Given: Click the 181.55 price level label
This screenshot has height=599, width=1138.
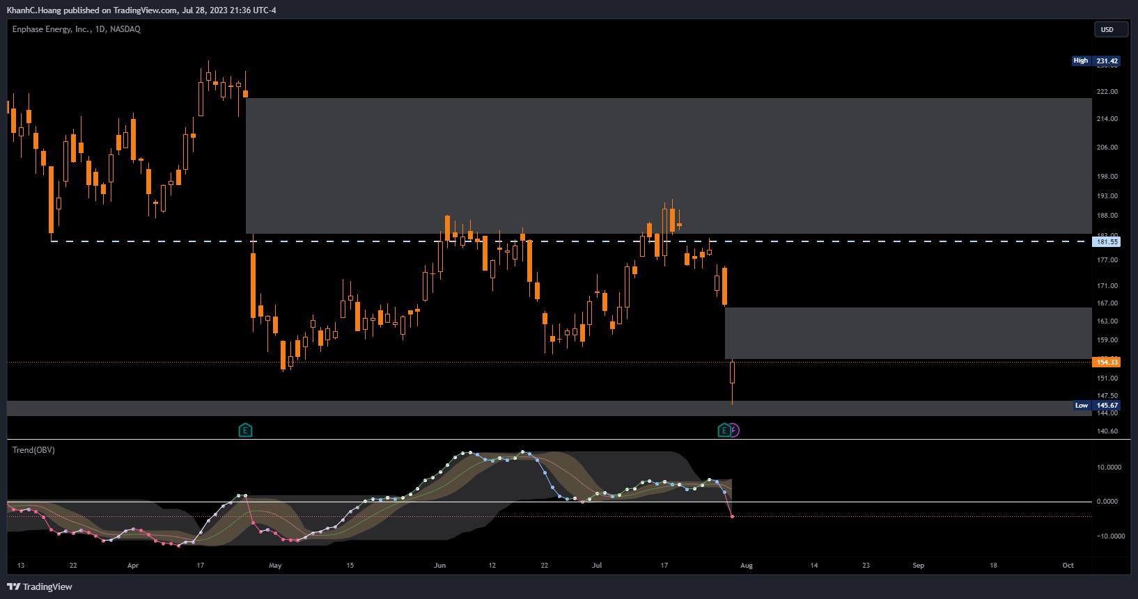Looking at the screenshot, I should pyautogui.click(x=1107, y=242).
